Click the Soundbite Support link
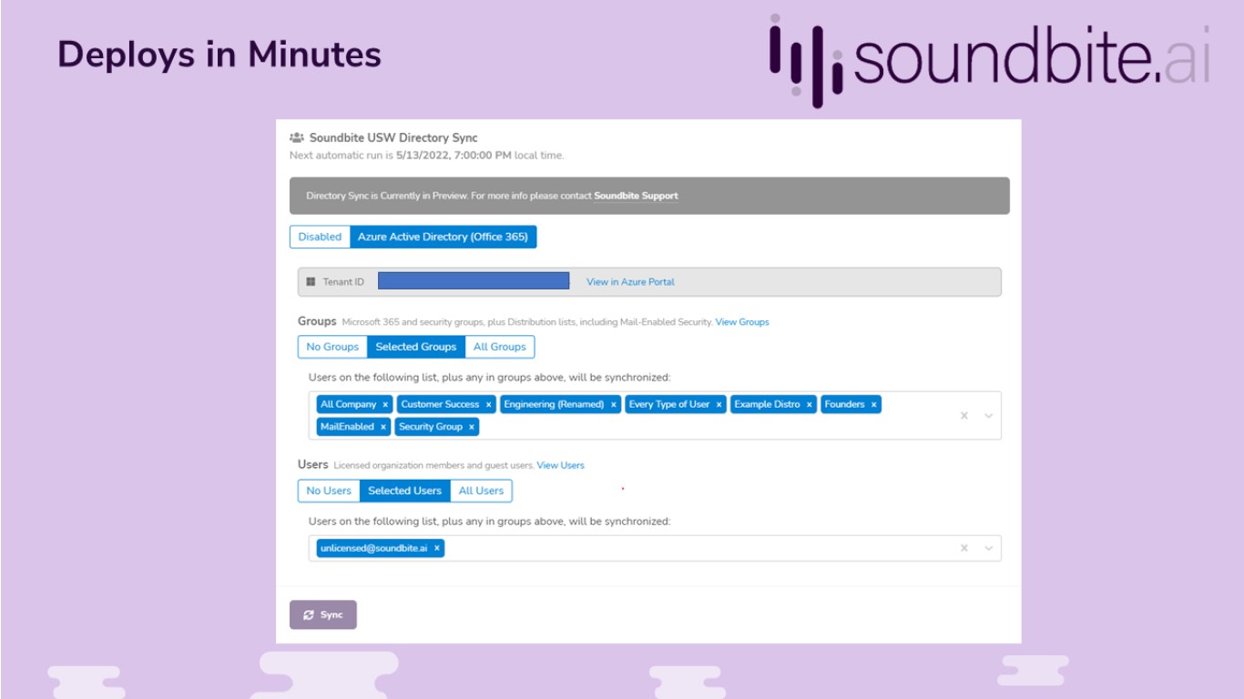The image size is (1244, 699). coord(636,196)
